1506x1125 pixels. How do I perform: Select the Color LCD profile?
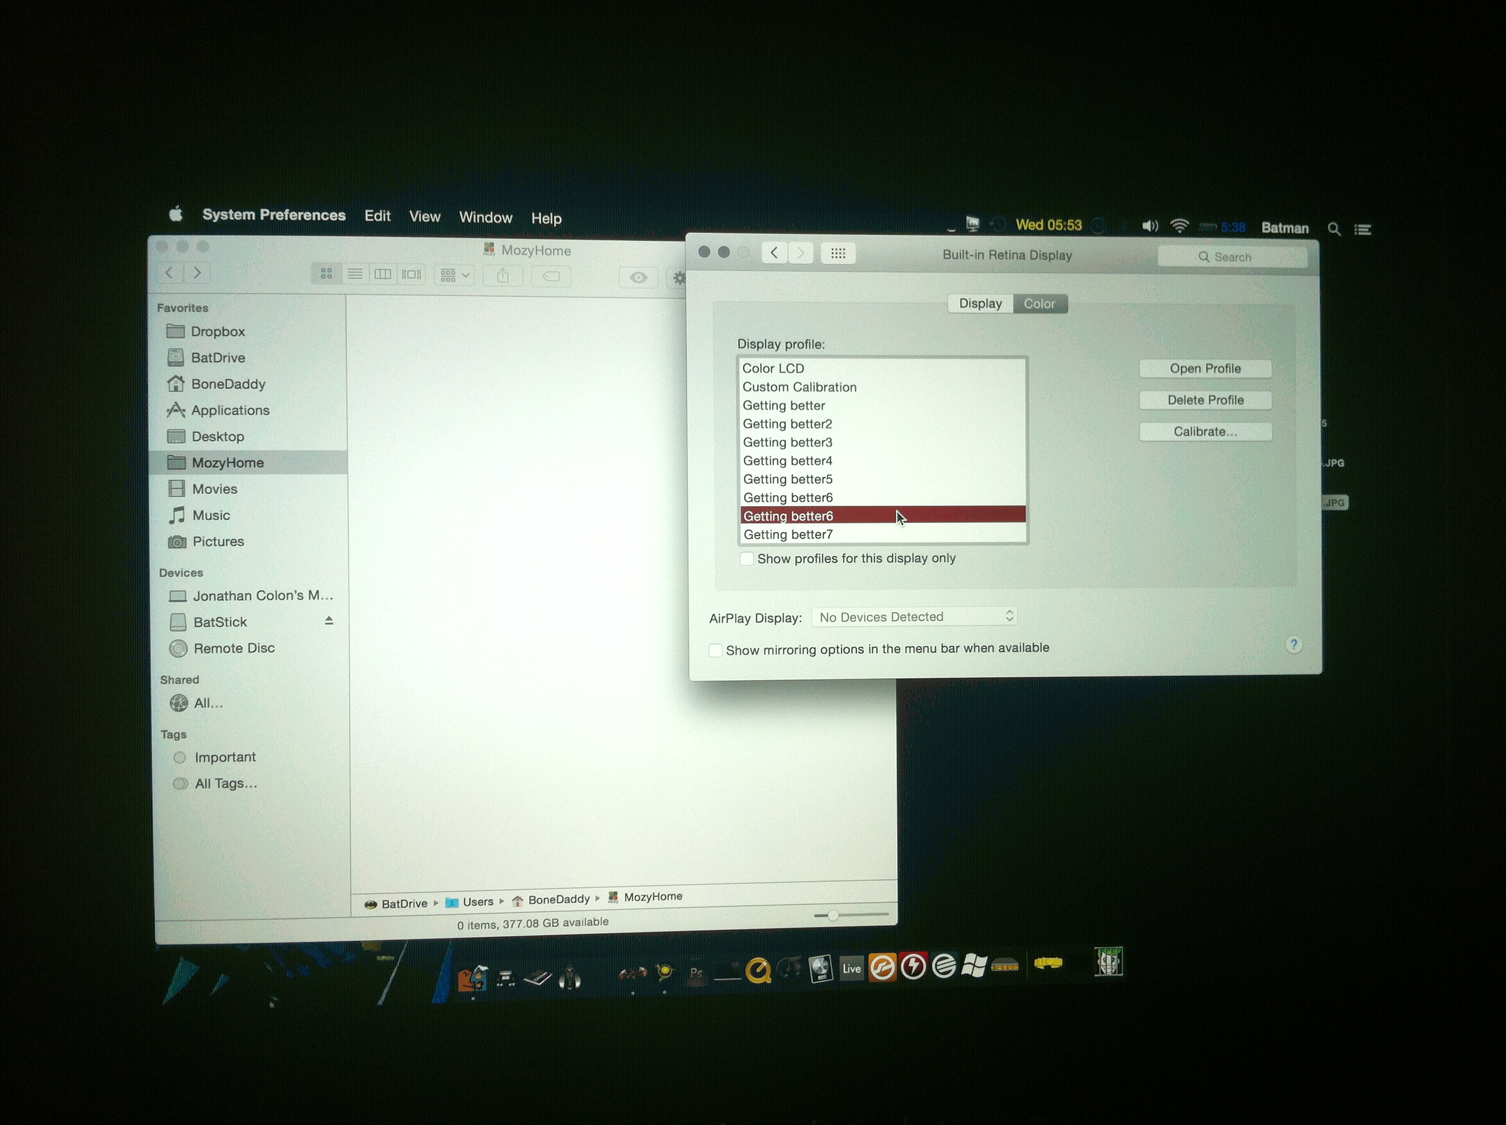coord(773,368)
